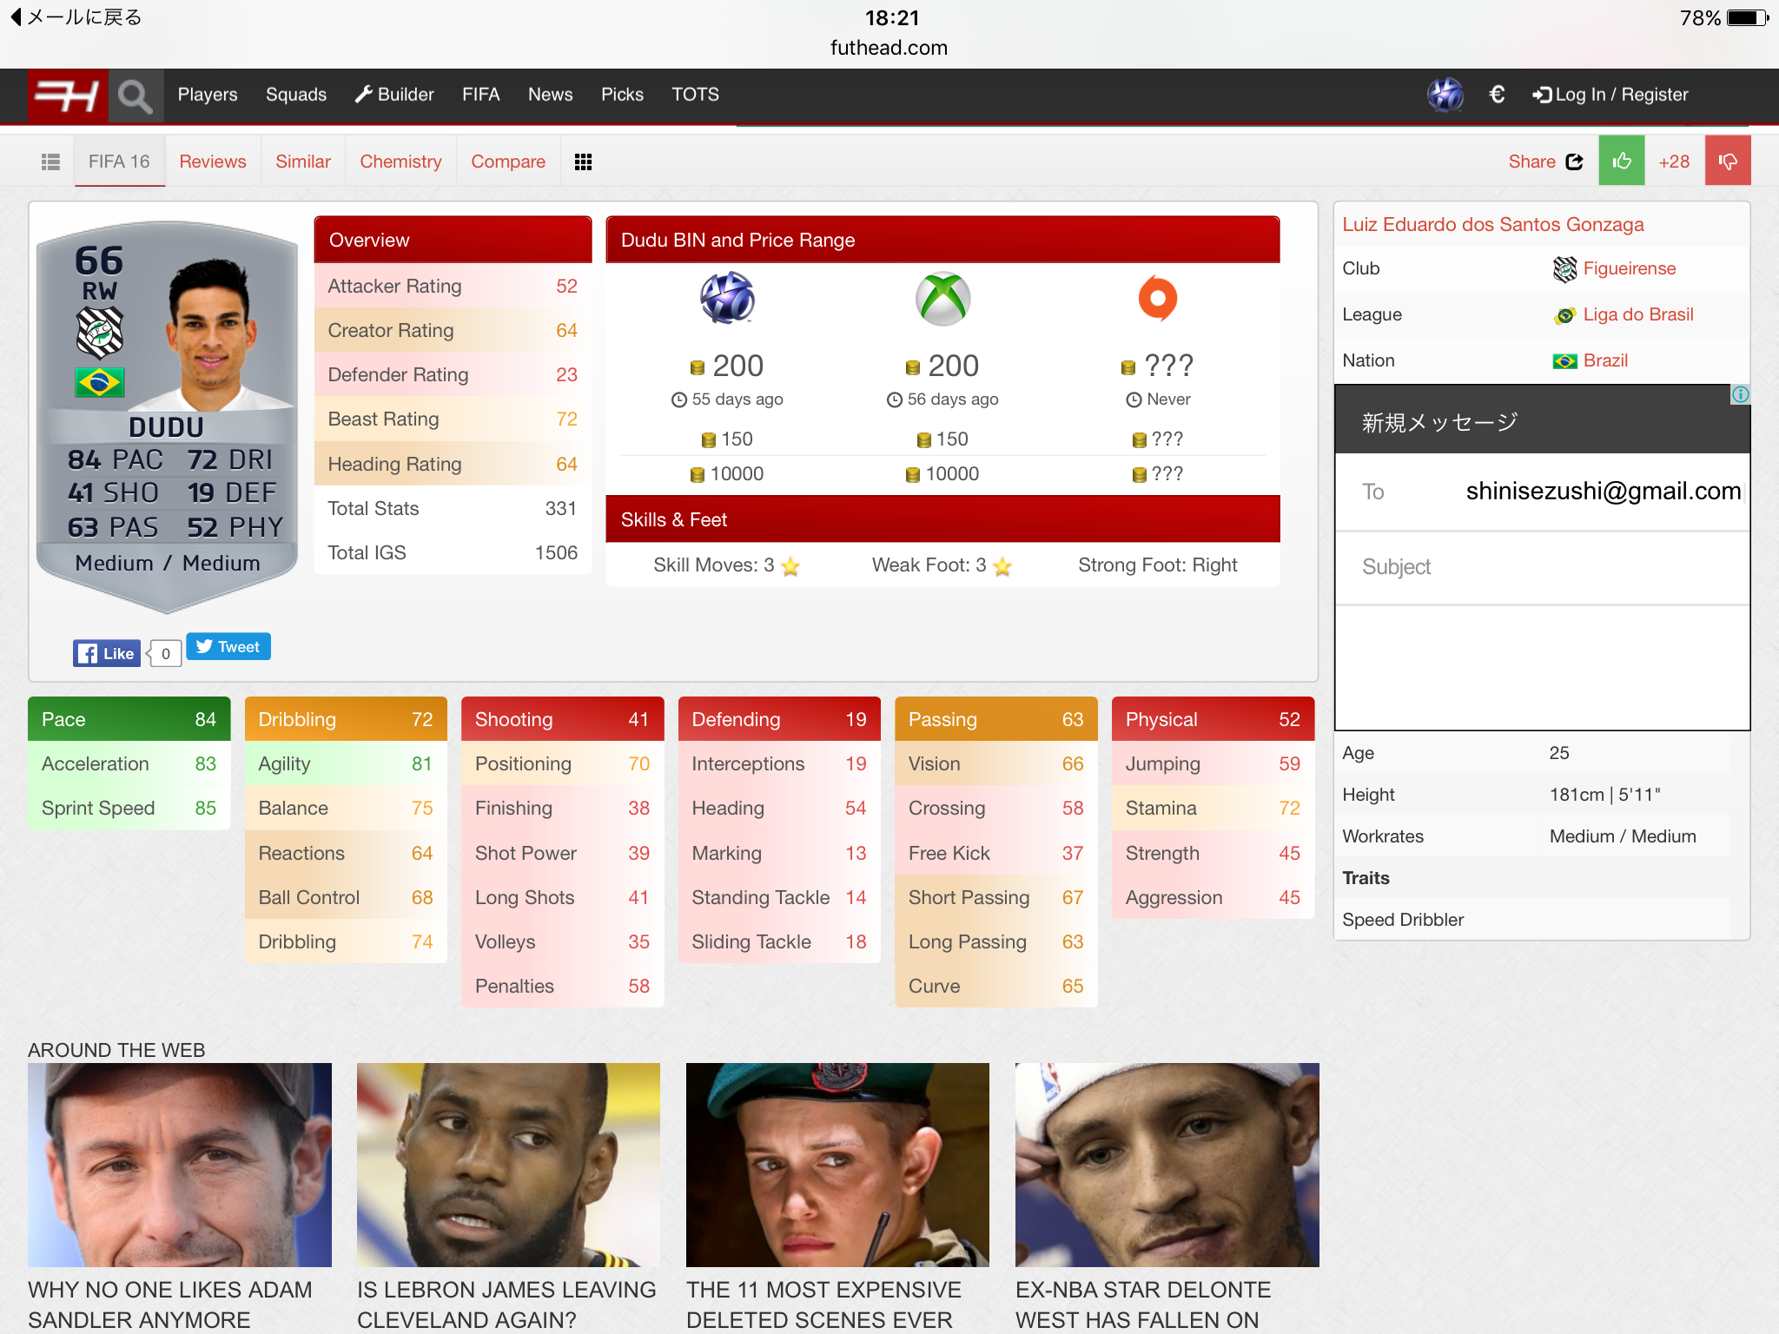
Task: Open the Squads menu
Action: tap(296, 95)
